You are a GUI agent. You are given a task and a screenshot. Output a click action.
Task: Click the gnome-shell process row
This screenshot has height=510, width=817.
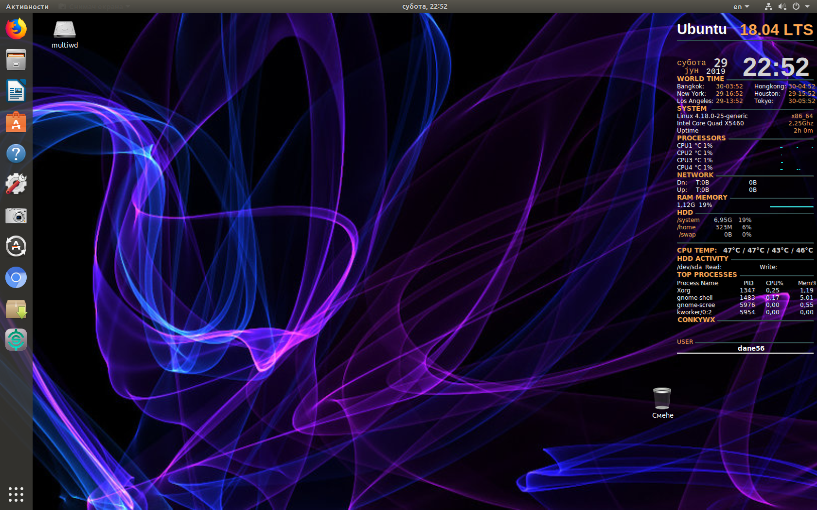745,298
